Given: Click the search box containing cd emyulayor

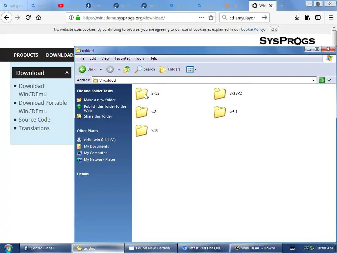Looking at the screenshot, I should (244, 18).
